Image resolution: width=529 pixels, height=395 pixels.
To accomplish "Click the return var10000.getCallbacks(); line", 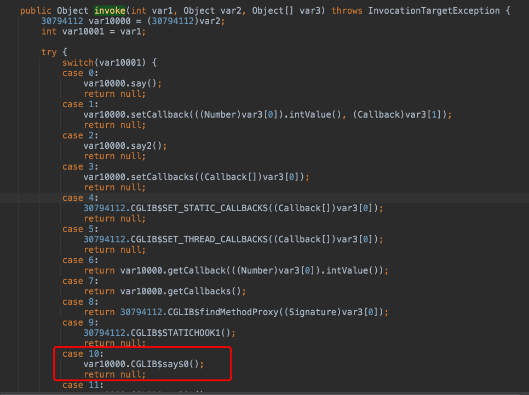I will pyautogui.click(x=165, y=292).
